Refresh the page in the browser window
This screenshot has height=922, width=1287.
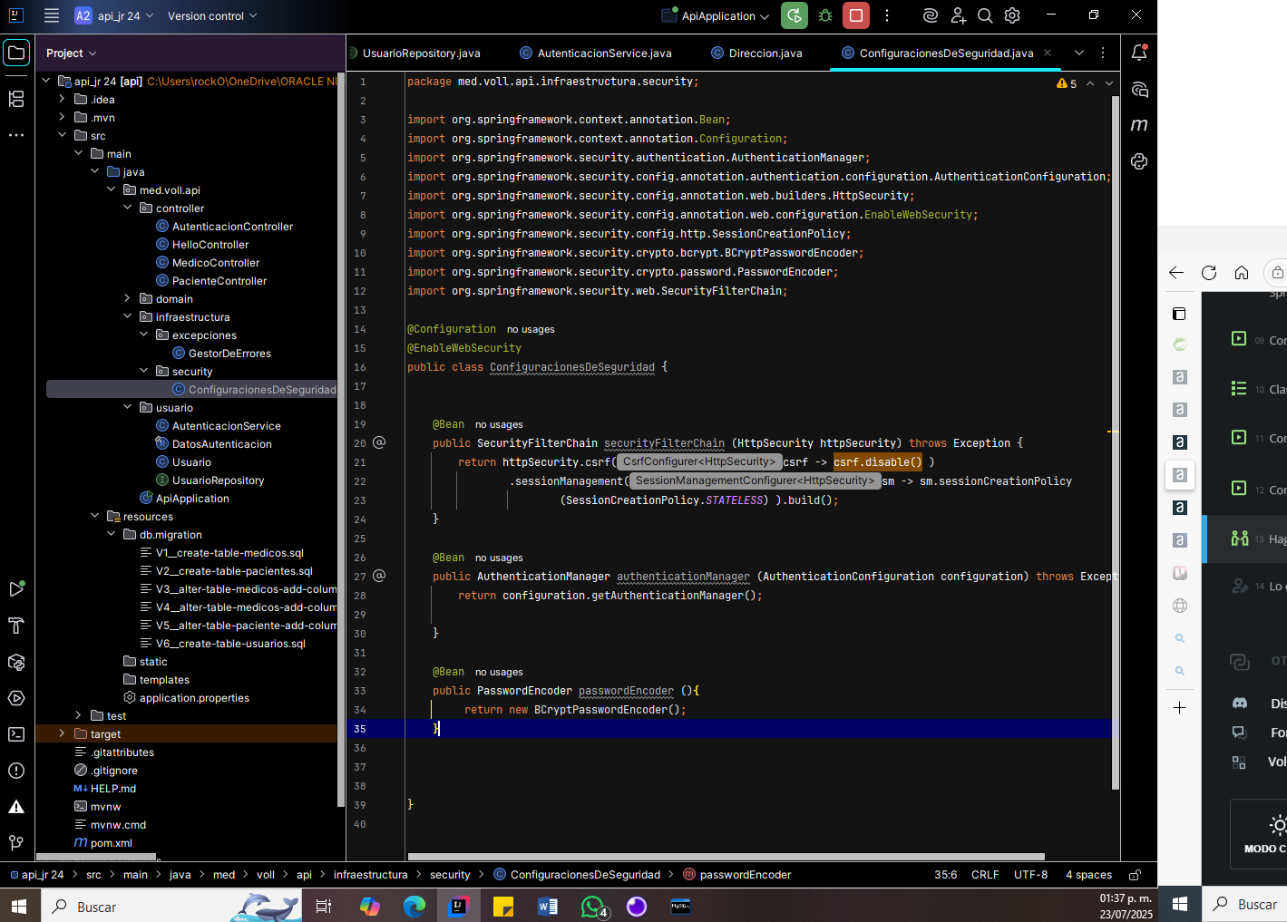pyautogui.click(x=1209, y=272)
